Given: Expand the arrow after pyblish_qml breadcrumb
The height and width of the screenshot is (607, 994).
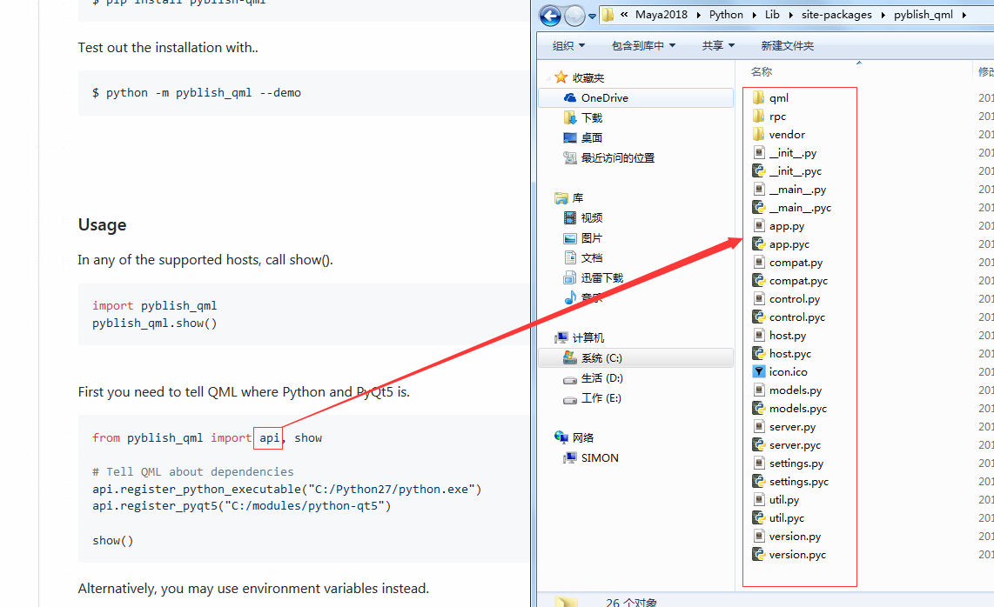Looking at the screenshot, I should (x=964, y=15).
